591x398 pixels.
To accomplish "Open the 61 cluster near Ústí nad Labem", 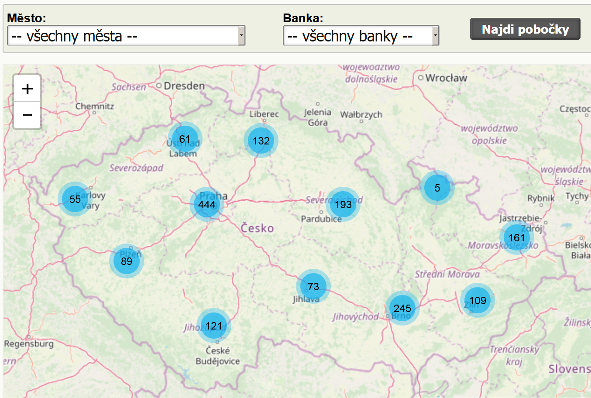I will coord(185,139).
